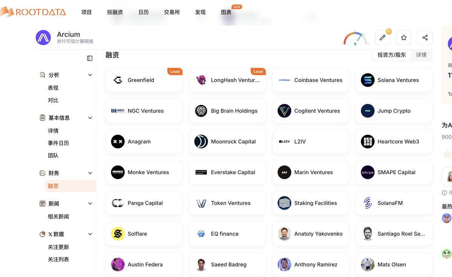The width and height of the screenshot is (452, 277).
Task: Click the Moonrock Capital logo
Action: tap(201, 142)
